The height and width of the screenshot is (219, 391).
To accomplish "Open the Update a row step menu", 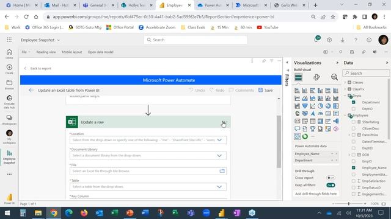I will pos(224,122).
